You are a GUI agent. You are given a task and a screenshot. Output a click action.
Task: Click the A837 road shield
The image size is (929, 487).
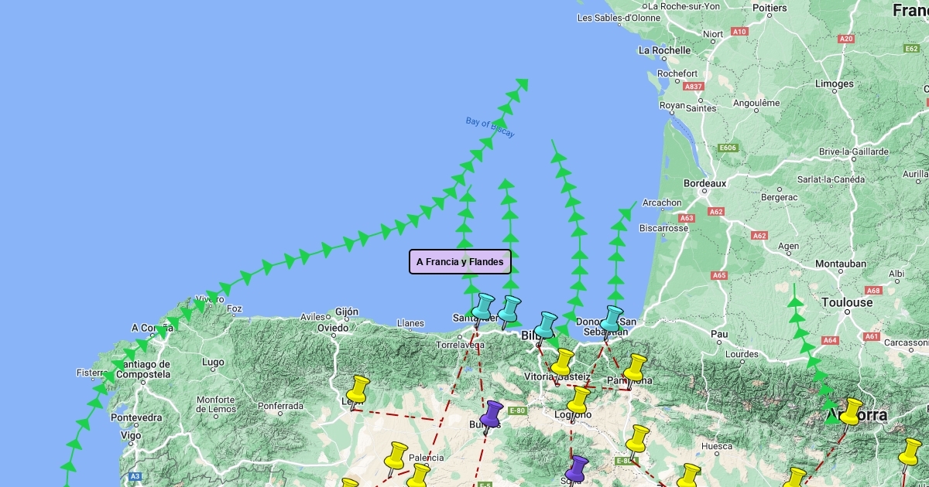693,87
